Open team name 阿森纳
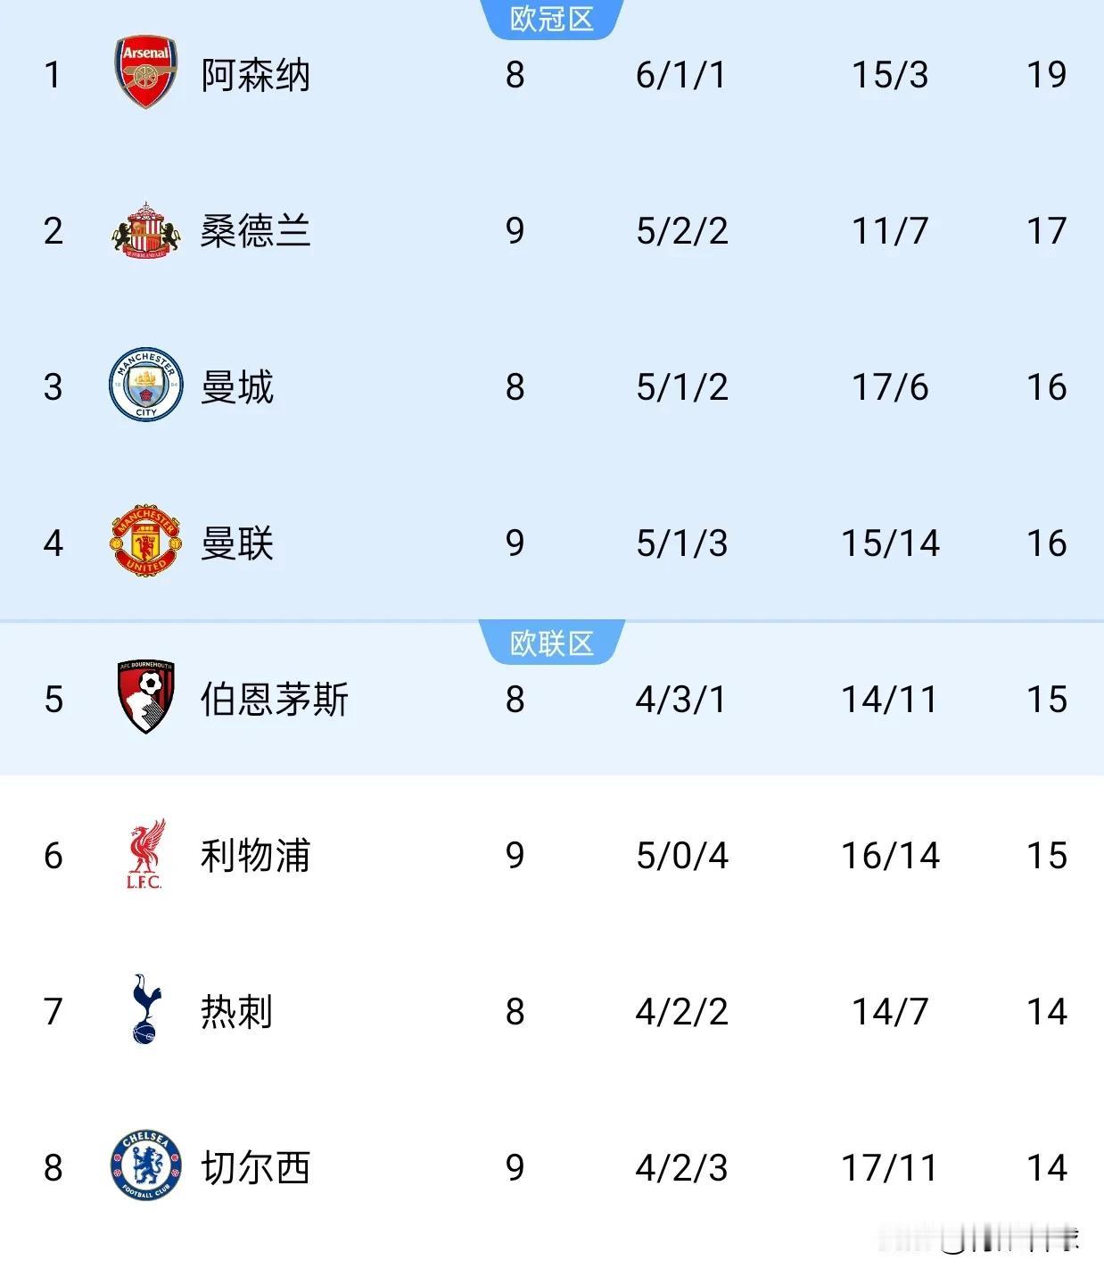This screenshot has width=1104, height=1277. point(256,75)
